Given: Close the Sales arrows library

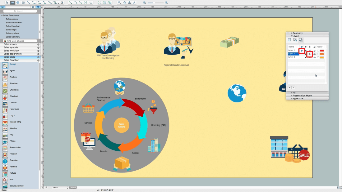Looking at the screenshot, I should pyautogui.click(x=38, y=44).
